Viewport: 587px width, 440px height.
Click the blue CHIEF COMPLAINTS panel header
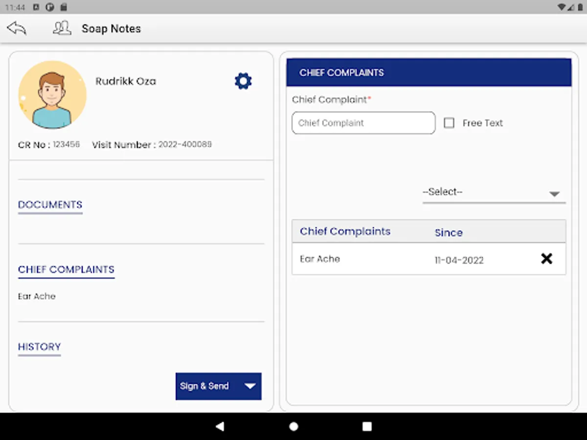tap(429, 72)
